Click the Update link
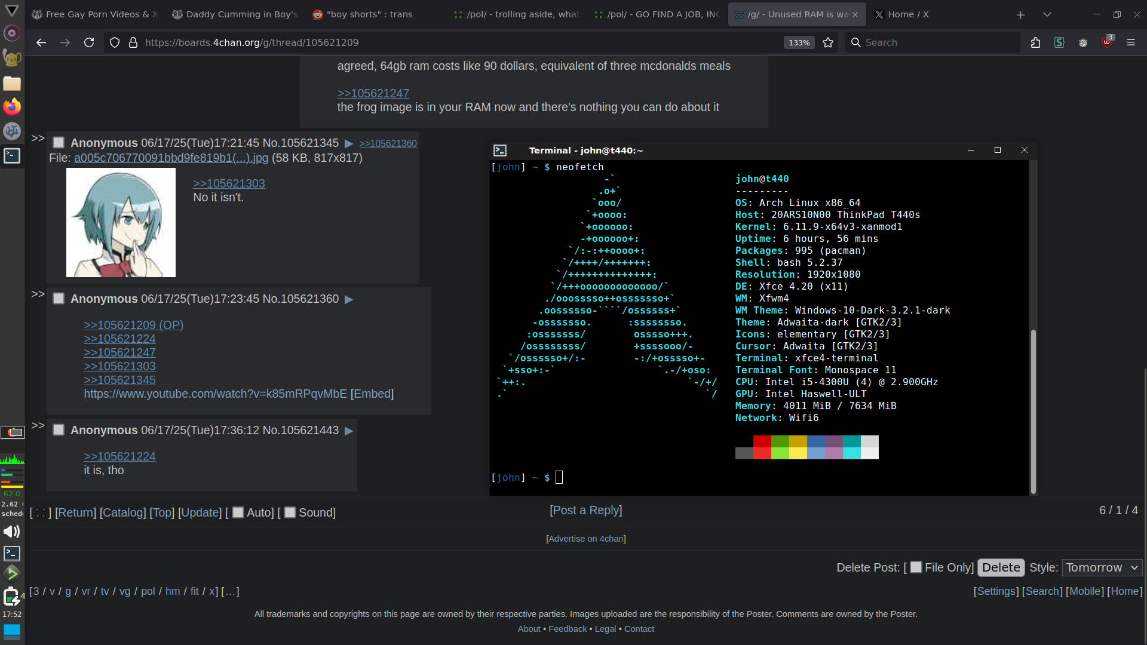Image resolution: width=1147 pixels, height=645 pixels. [200, 512]
